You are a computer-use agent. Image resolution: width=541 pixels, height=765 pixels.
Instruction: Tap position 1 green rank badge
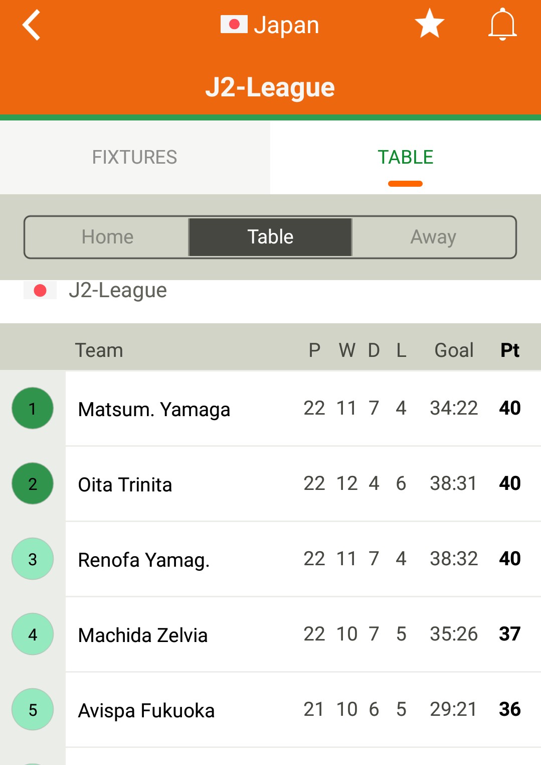[33, 408]
